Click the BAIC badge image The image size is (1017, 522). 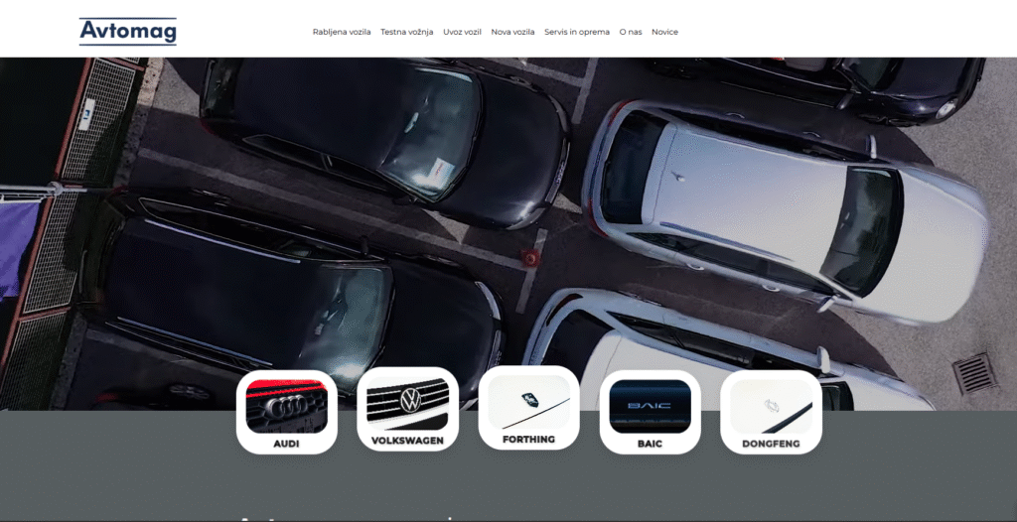pyautogui.click(x=651, y=406)
